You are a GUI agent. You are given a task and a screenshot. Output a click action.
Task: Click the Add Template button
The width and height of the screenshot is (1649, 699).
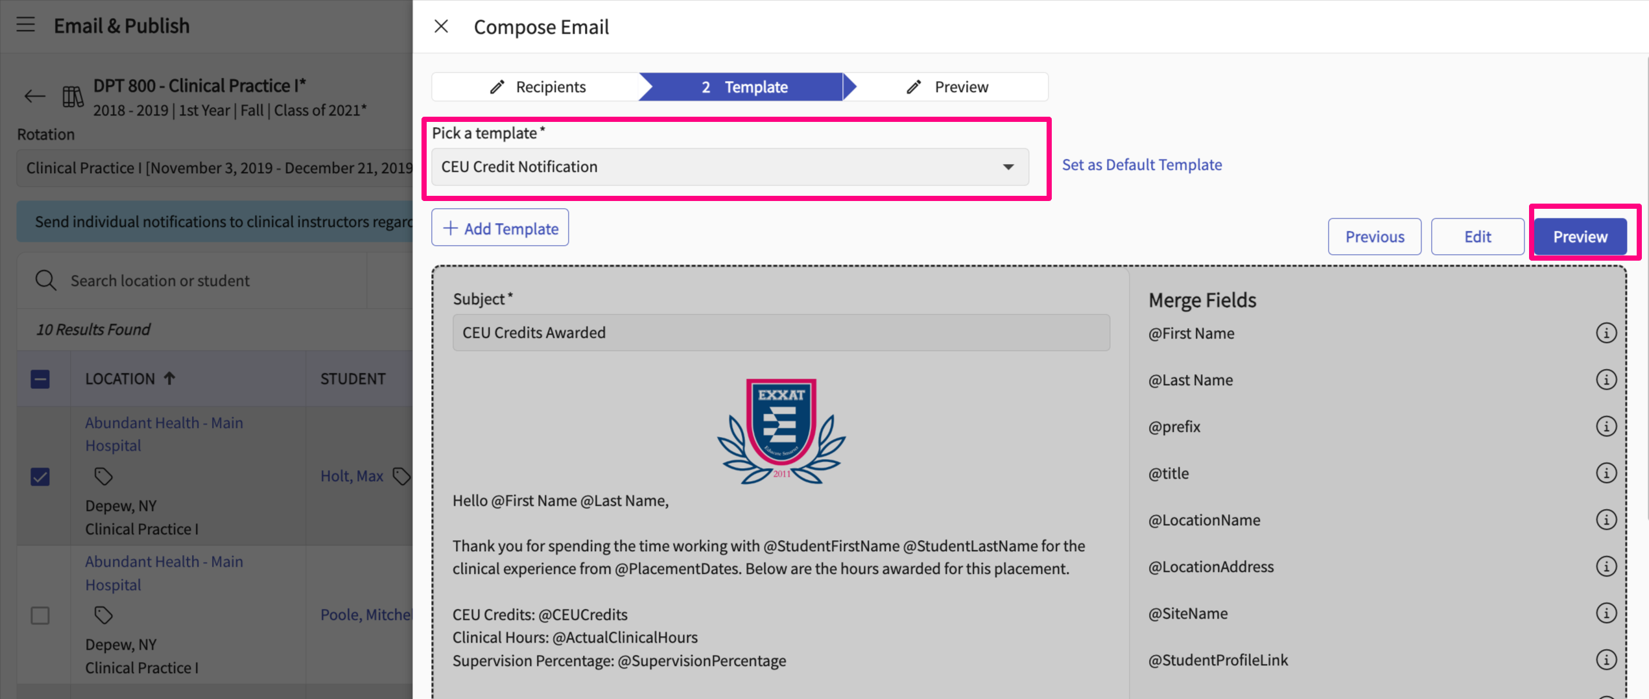click(x=500, y=228)
